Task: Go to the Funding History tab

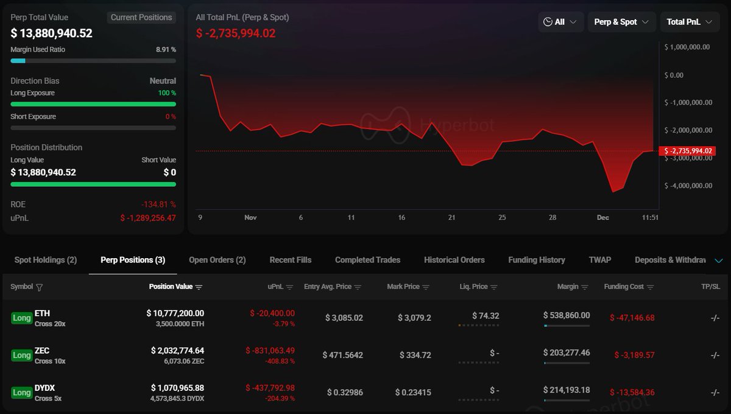Action: (537, 260)
